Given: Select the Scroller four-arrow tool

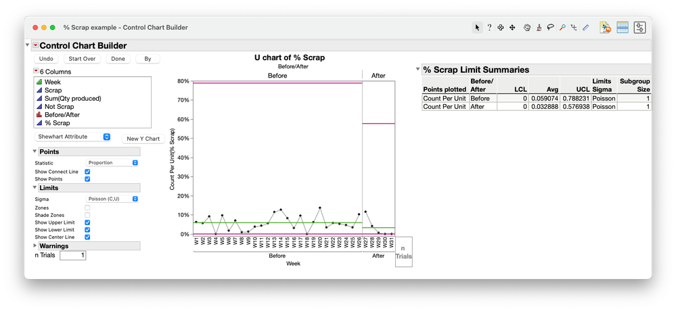Looking at the screenshot, I should pos(513,28).
